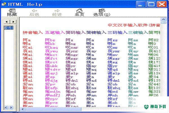Click left tab-scroll arrow in navigation pane
Viewport: 169px width, 113px height.
pyautogui.click(x=7, y=22)
